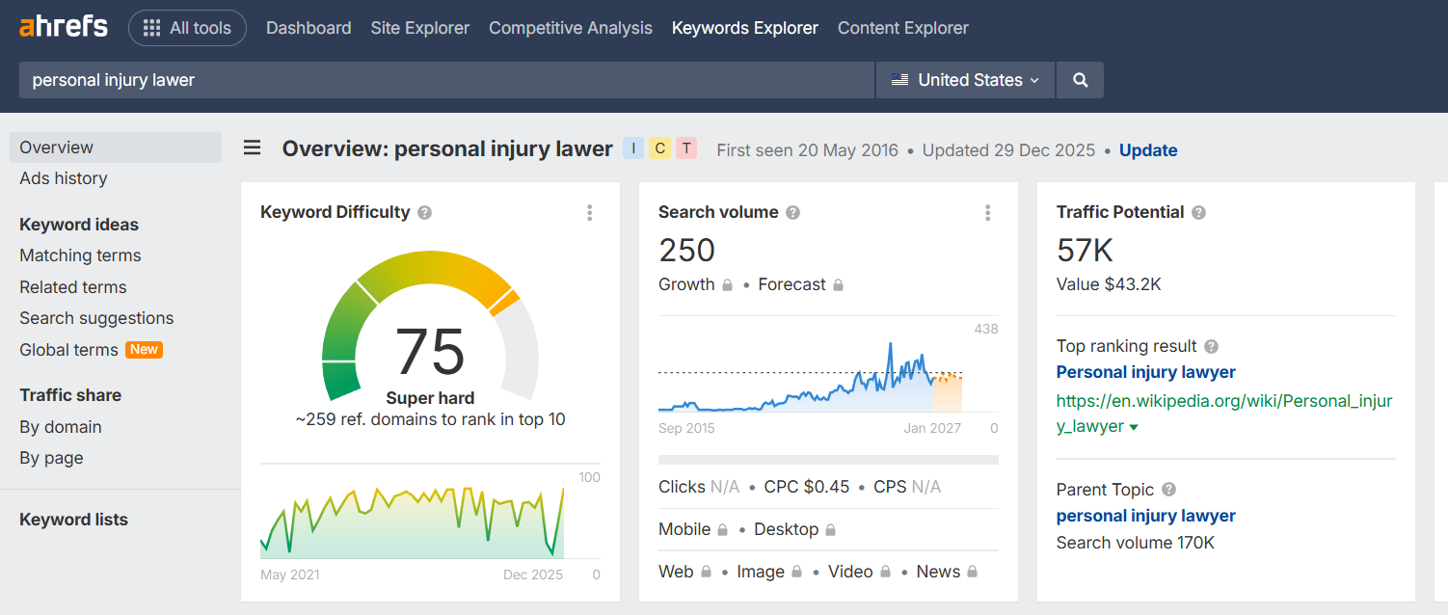1448x615 pixels.
Task: Switch to Site Explorer tab
Action: pyautogui.click(x=419, y=28)
